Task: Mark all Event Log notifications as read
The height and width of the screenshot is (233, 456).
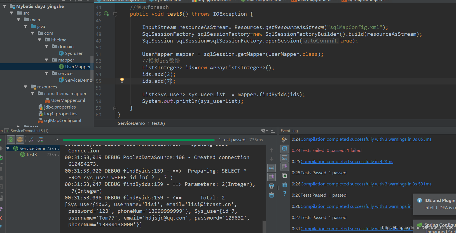Action: click(x=285, y=176)
